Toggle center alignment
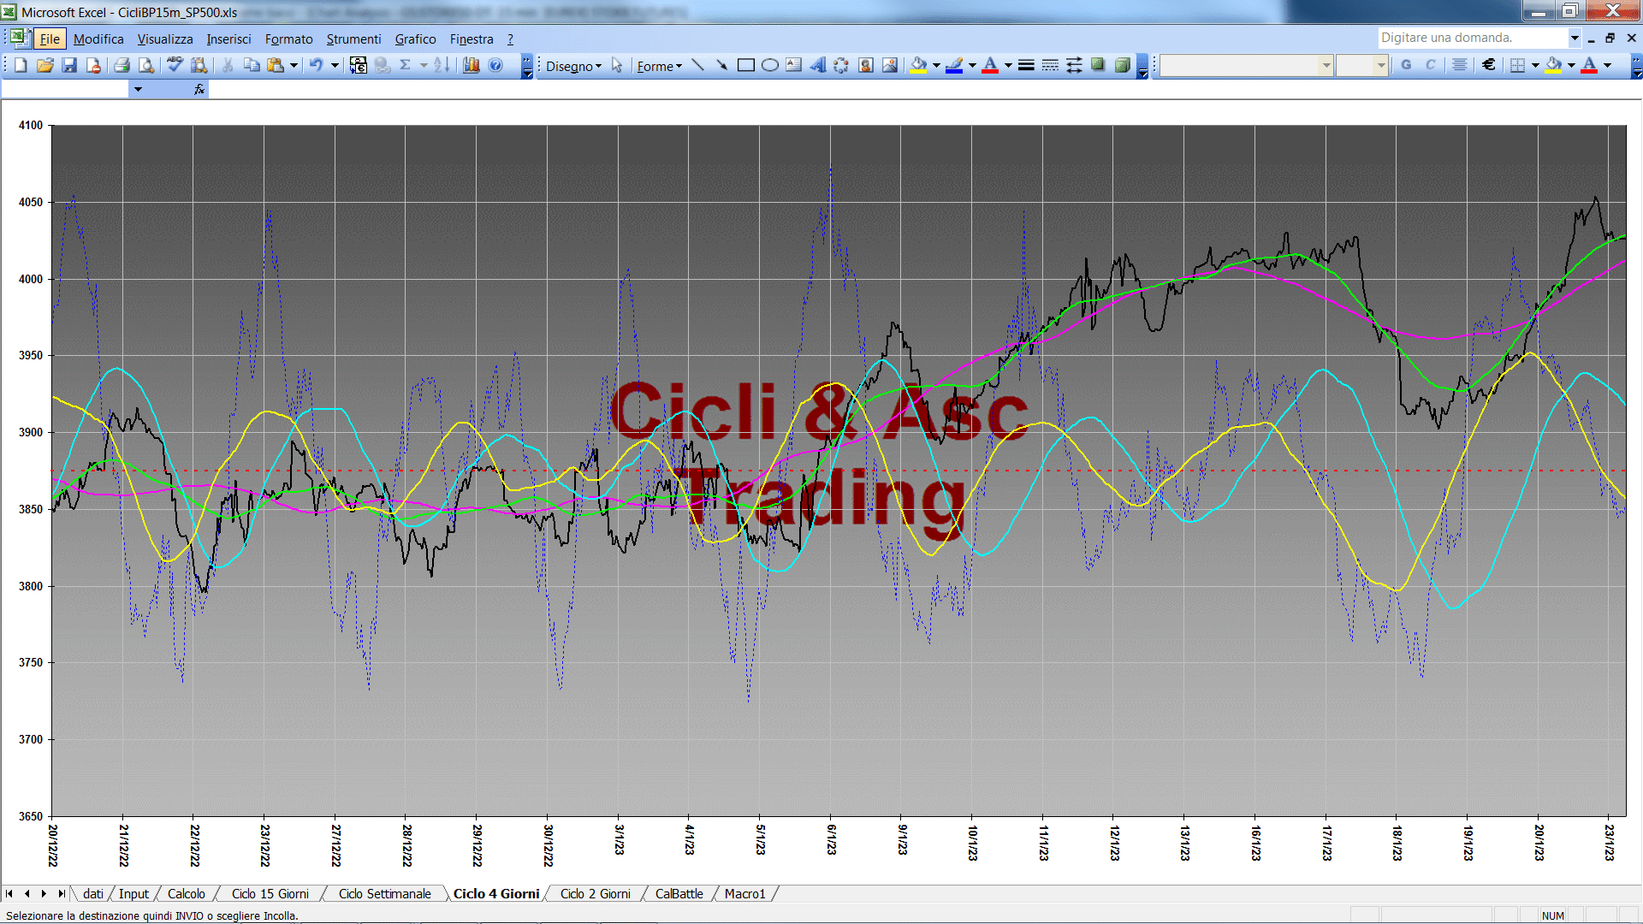 1460,65
